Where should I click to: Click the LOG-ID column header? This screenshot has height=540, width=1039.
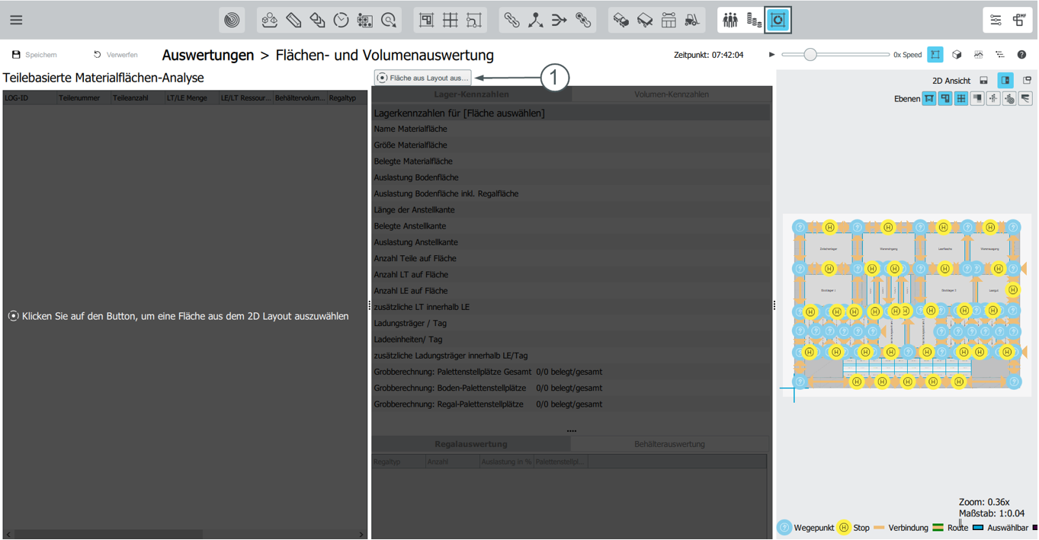(30, 98)
